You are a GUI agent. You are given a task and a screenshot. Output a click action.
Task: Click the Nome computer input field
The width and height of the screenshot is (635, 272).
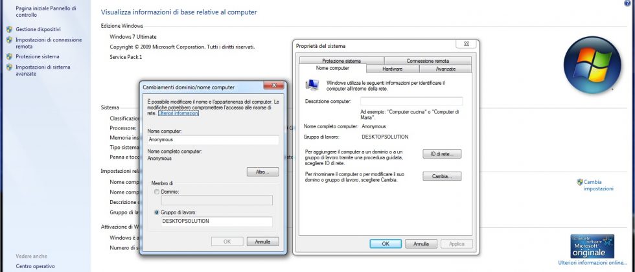pyautogui.click(x=213, y=140)
